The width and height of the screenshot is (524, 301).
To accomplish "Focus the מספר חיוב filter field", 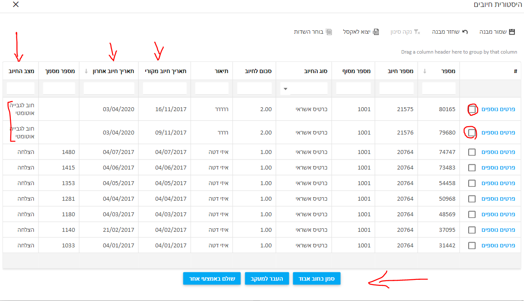I will [x=396, y=89].
